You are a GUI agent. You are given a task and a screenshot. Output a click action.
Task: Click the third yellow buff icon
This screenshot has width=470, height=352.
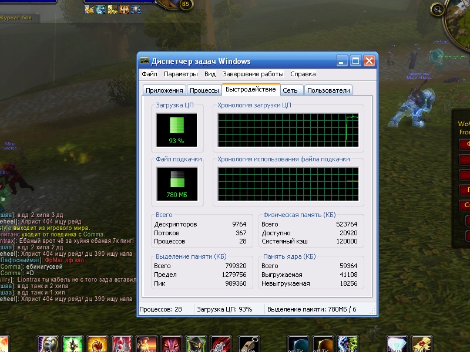point(113,10)
